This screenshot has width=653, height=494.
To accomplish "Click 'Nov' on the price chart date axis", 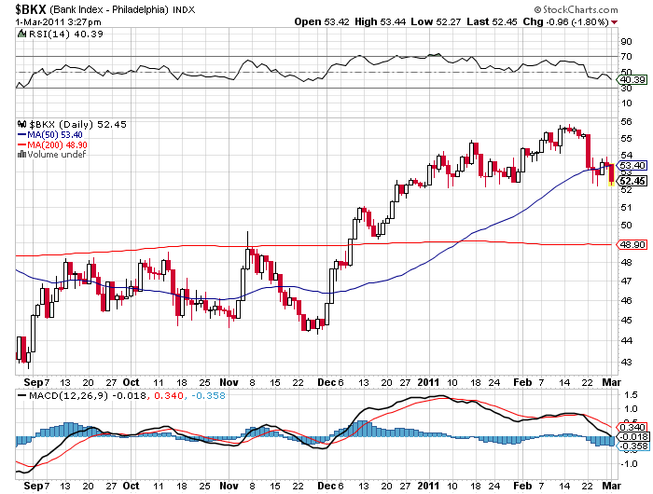I will tap(229, 382).
